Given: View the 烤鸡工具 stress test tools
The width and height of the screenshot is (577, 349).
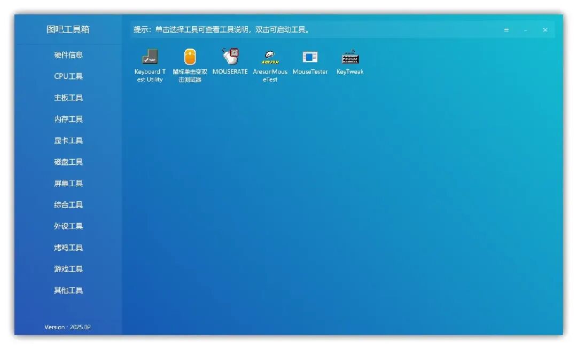Looking at the screenshot, I should coord(68,247).
